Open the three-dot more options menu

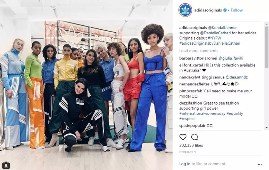pyautogui.click(x=260, y=164)
